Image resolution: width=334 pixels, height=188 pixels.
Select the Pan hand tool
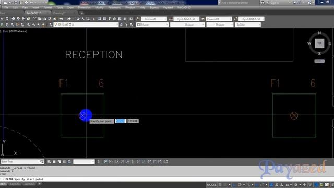click(78, 19)
